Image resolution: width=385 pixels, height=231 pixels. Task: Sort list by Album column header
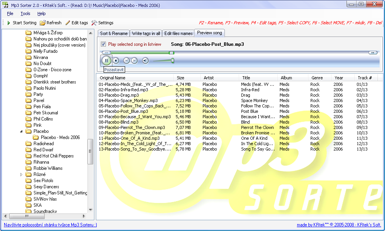pos(293,78)
